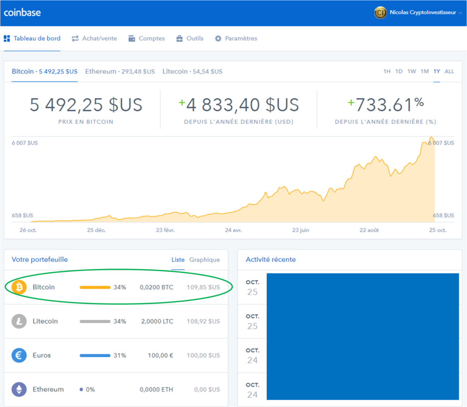Click the orange Bitcoin coin icon
This screenshot has height=407, width=467.
(19, 287)
